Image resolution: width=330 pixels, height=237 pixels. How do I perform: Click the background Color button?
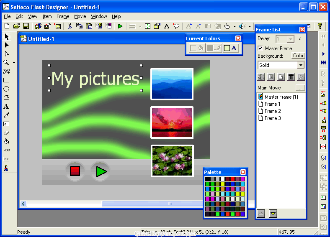coord(298,56)
